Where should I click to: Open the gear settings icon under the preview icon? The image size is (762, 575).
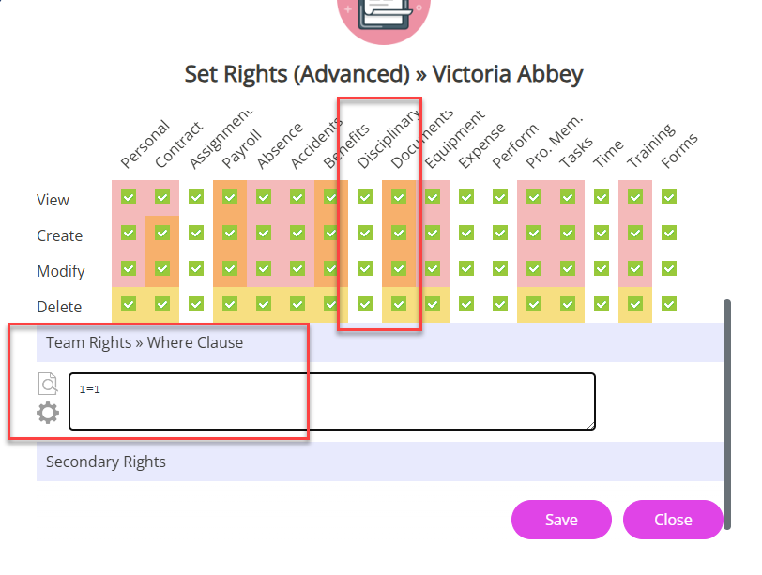pos(47,413)
